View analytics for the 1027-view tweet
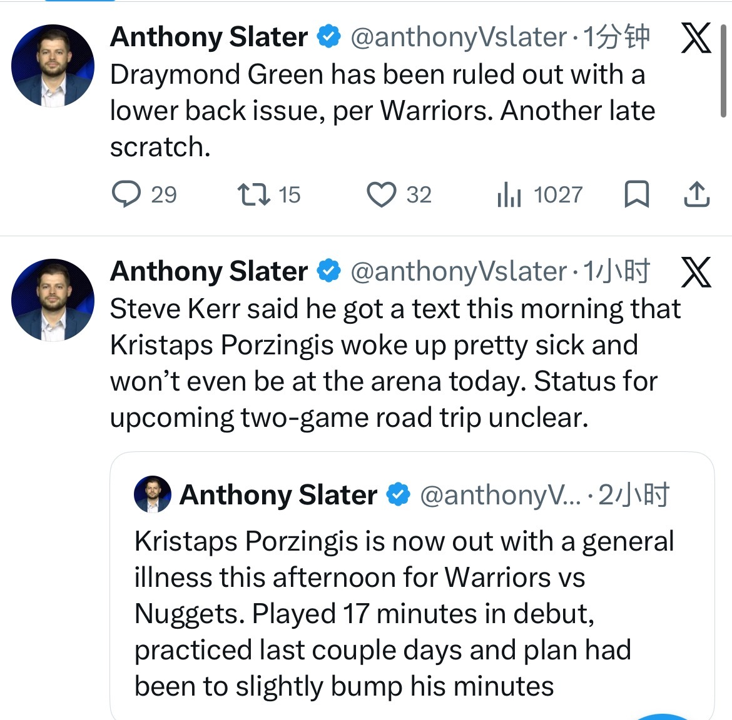The width and height of the screenshot is (732, 720). pos(509,194)
